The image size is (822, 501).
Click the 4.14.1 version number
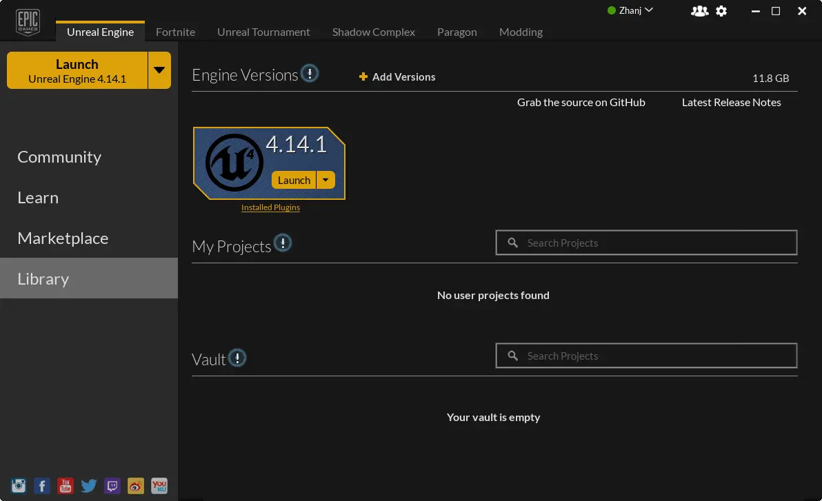click(297, 144)
